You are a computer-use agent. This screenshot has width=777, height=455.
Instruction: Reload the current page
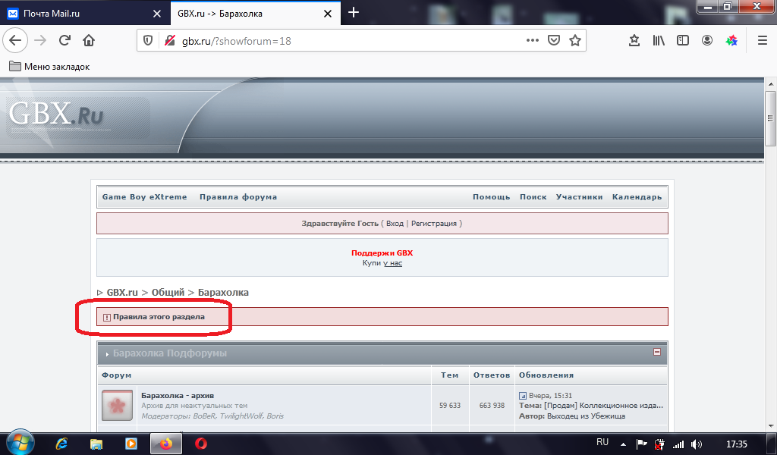pyautogui.click(x=64, y=41)
